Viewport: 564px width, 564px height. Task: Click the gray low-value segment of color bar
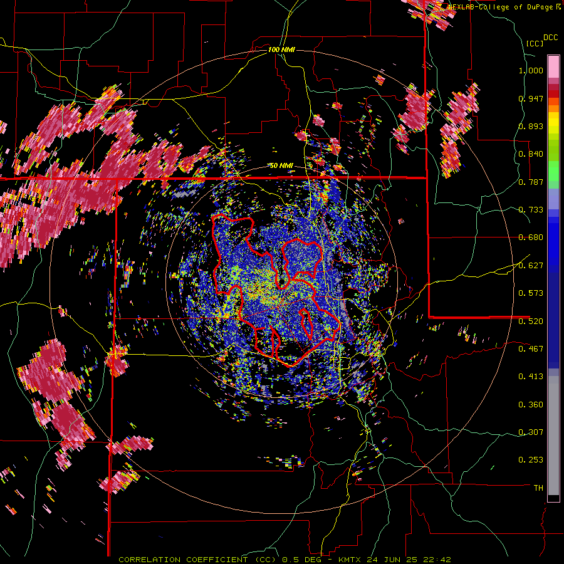(553, 436)
